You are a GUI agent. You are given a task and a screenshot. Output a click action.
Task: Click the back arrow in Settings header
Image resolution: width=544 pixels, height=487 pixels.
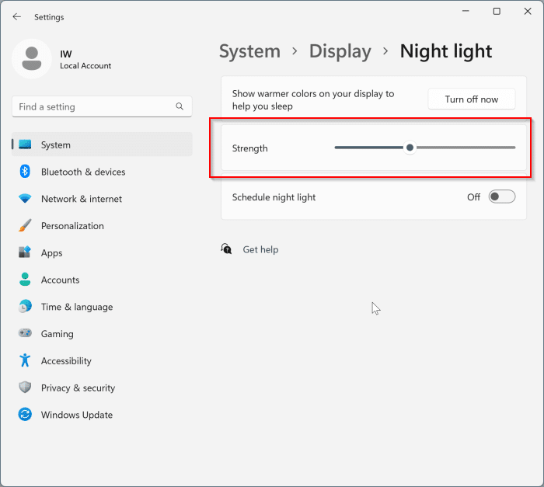pyautogui.click(x=16, y=16)
